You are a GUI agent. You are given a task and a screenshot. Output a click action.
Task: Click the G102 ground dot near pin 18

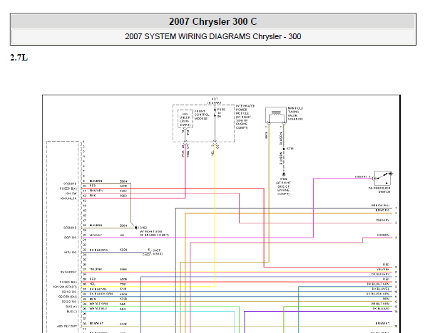point(136,228)
